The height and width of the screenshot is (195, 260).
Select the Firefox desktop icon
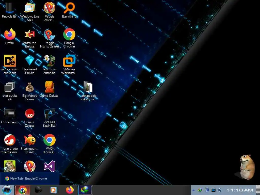[x=10, y=36]
